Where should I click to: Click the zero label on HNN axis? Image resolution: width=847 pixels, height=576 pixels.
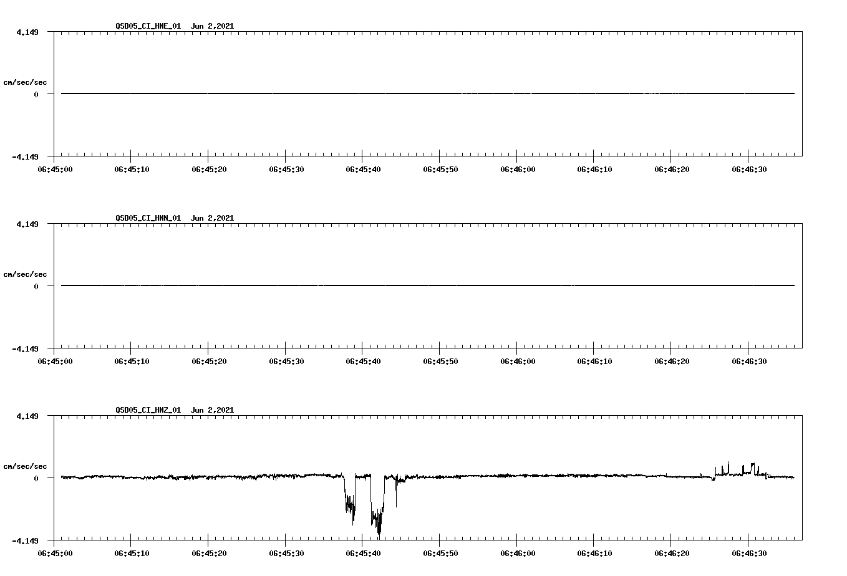[36, 287]
